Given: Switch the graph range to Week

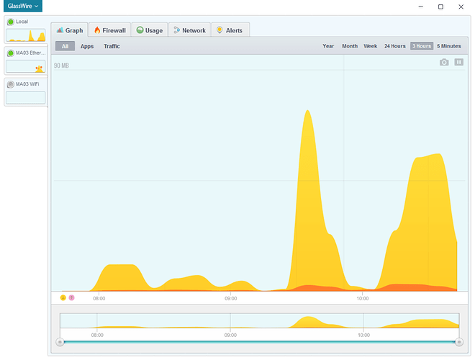Looking at the screenshot, I should coord(370,46).
